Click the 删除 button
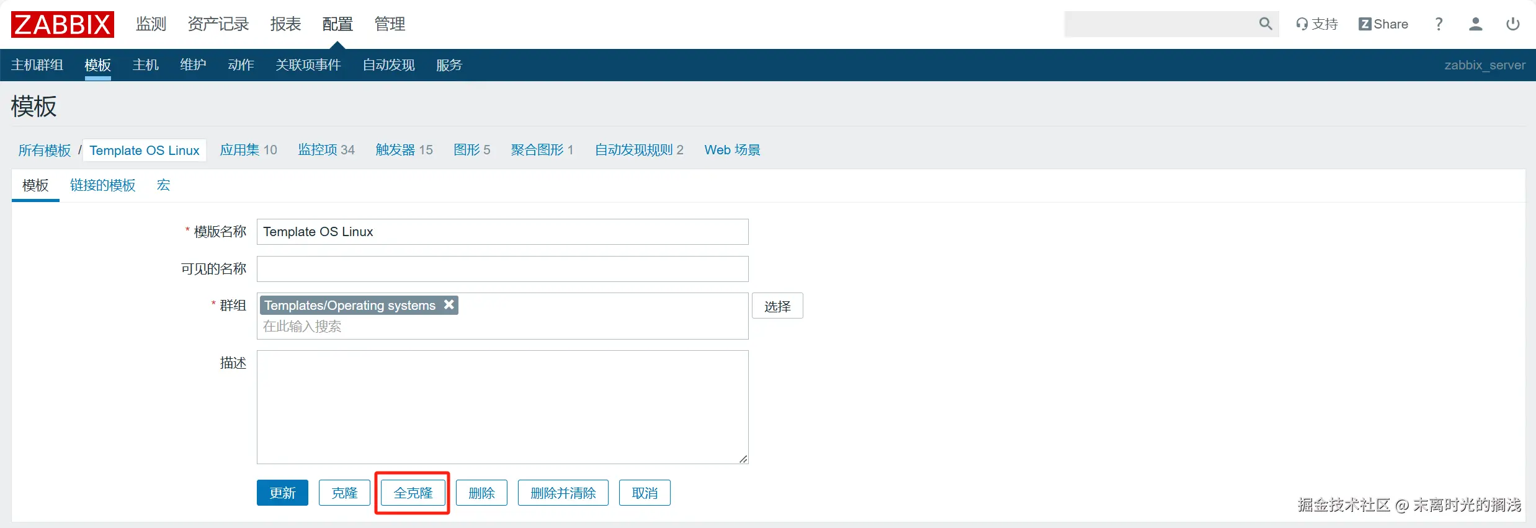The width and height of the screenshot is (1536, 528). click(x=481, y=493)
